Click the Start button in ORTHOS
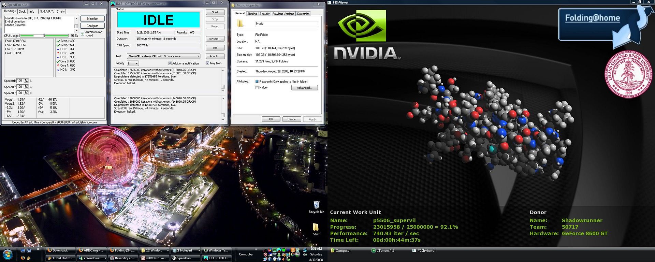Viewport: 655px width, 262px height. coord(215,12)
